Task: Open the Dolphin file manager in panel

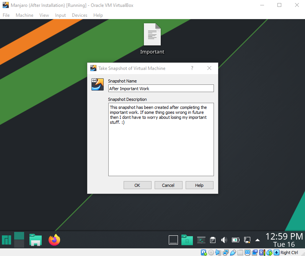Action: (36, 240)
